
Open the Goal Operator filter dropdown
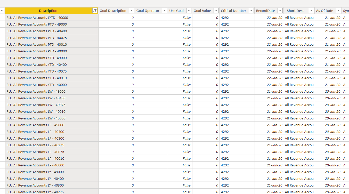(x=165, y=11)
